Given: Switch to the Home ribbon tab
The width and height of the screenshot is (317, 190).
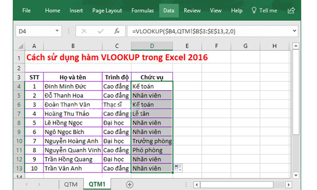Looking at the screenshot, I should tap(52, 11).
